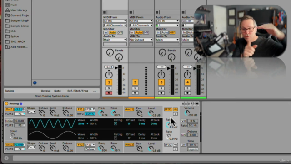Click the Amp1 Level knob

(151, 113)
